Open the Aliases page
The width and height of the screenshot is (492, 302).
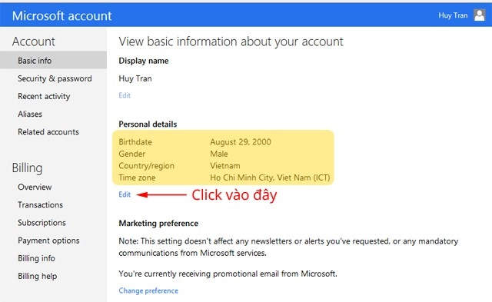[x=30, y=114]
